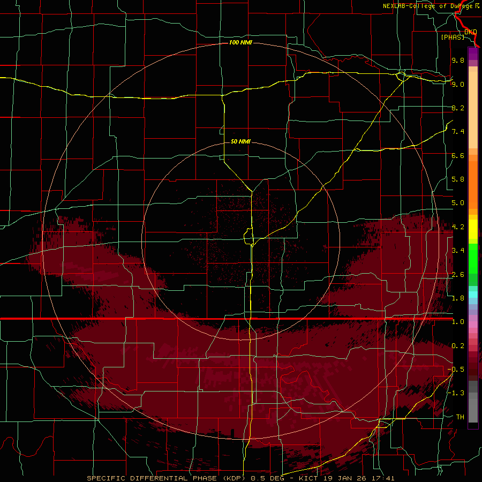
Task: Click the 5.0 scale value
Action: tap(458, 203)
